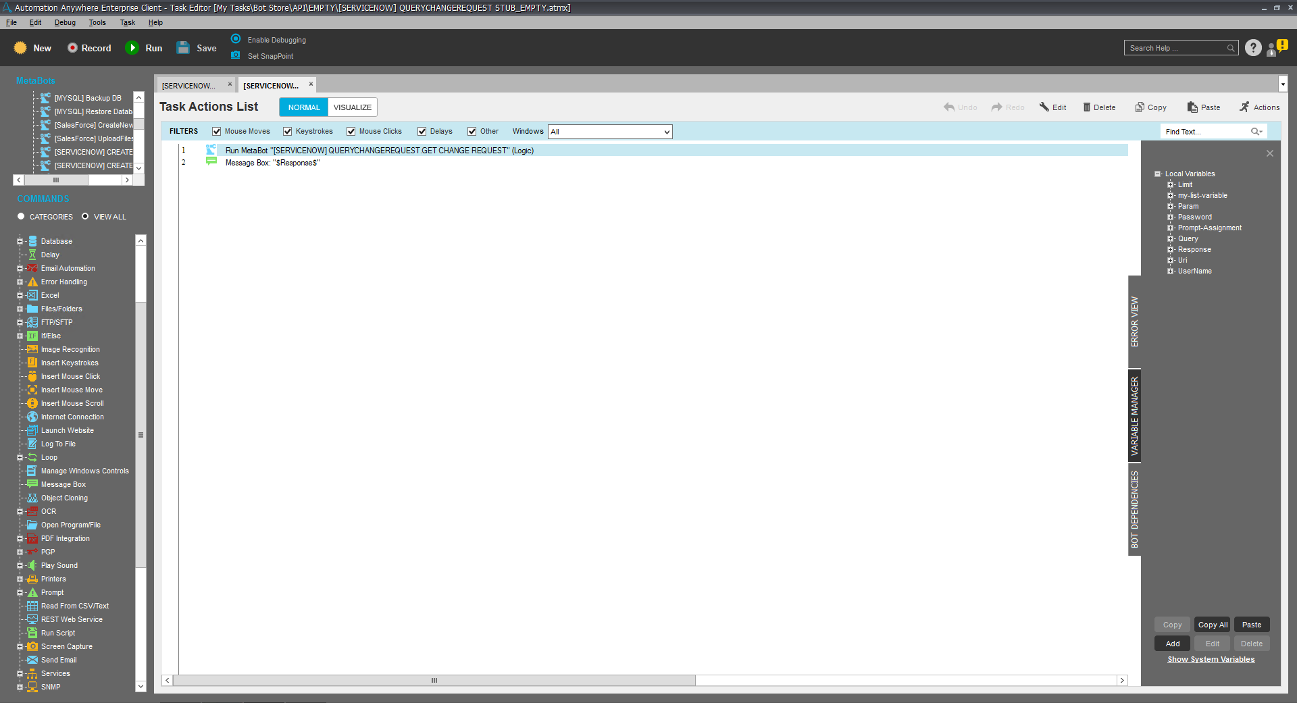1297x703 pixels.
Task: Click the Internet Connection globe icon
Action: 32,417
